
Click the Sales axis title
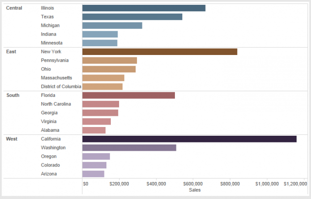tap(194, 190)
